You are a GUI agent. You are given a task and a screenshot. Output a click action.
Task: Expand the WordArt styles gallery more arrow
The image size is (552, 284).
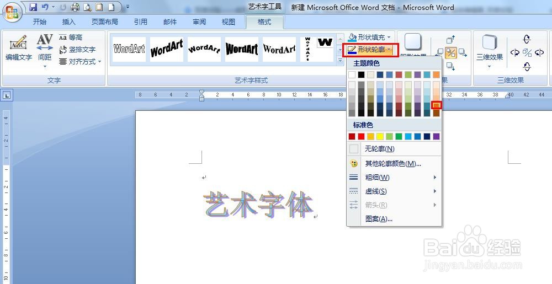coord(340,61)
